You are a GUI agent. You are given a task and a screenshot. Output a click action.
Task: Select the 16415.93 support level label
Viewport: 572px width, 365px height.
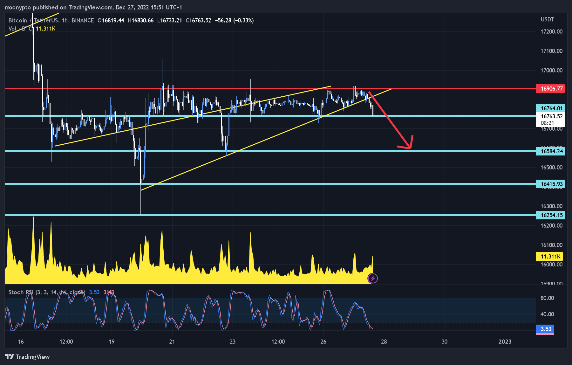[x=551, y=184]
